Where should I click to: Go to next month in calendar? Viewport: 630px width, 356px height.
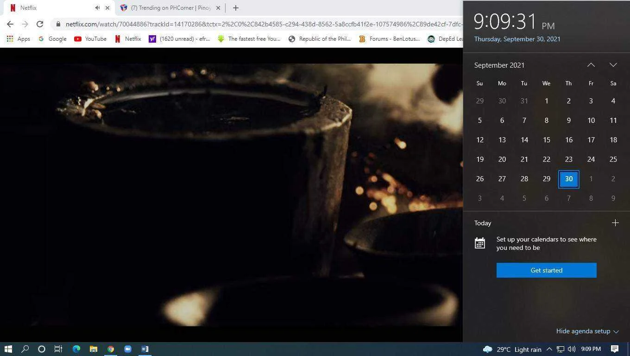pyautogui.click(x=613, y=65)
